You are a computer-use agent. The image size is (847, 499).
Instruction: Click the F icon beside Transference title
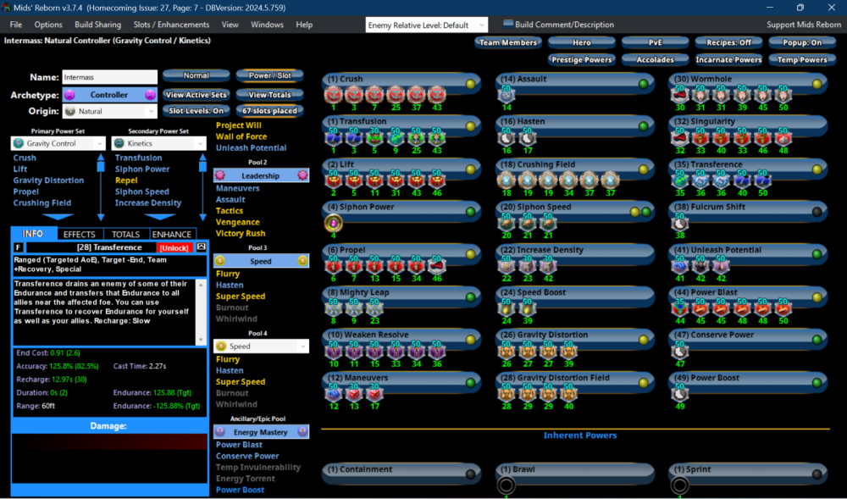coord(19,247)
